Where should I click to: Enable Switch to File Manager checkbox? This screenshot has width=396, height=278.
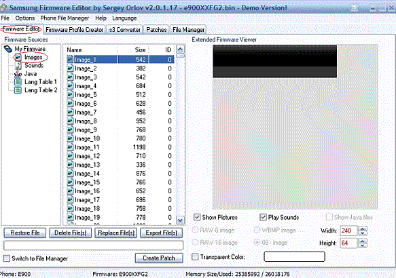coord(7,258)
